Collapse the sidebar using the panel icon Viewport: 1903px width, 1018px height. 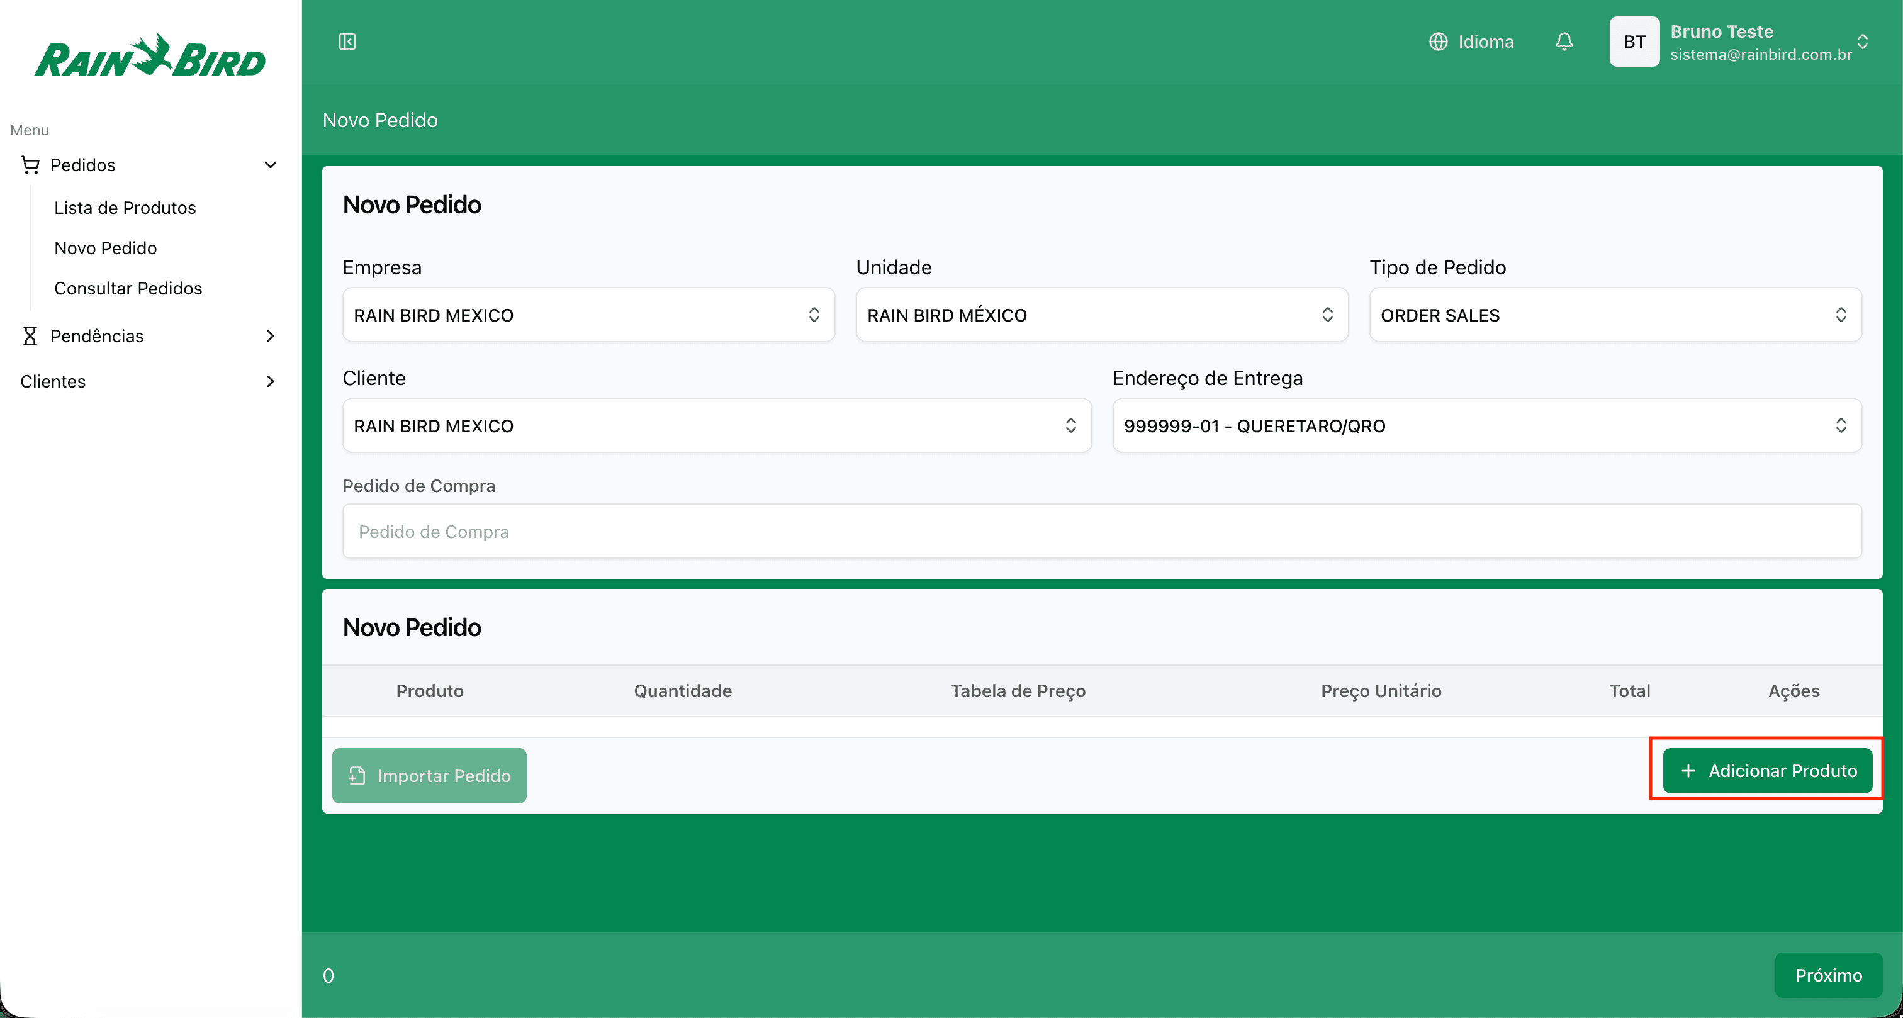(x=347, y=42)
